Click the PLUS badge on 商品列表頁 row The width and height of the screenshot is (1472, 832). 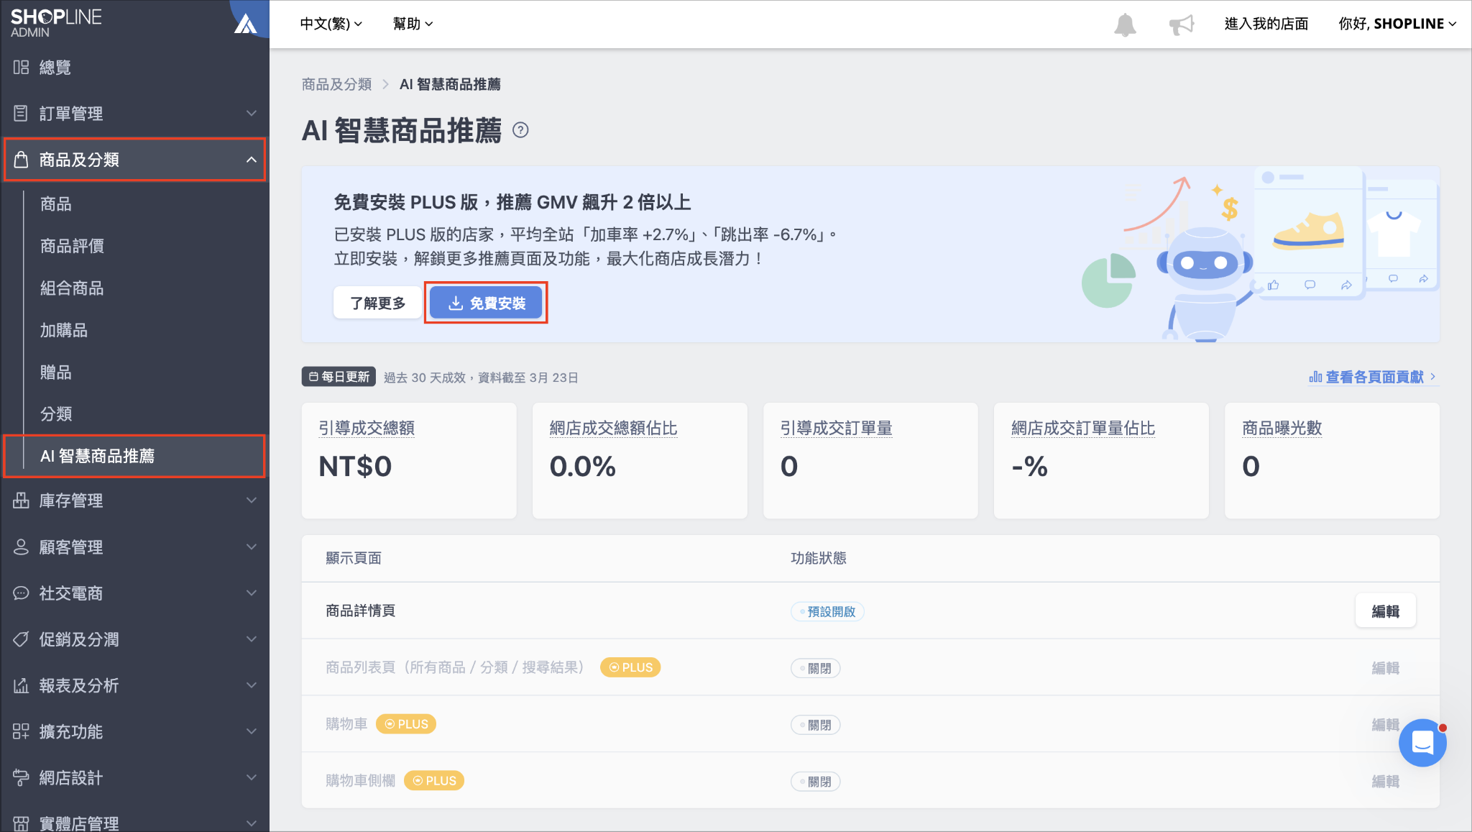click(x=630, y=667)
